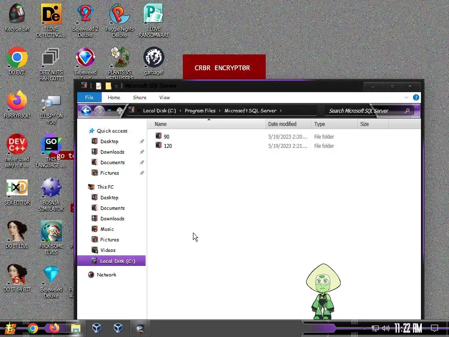Viewport: 449px width, 337px height.
Task: Switch to the View ribbon tab
Action: [x=165, y=97]
